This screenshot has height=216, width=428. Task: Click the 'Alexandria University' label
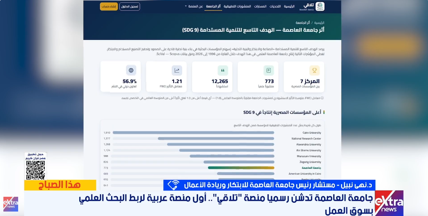[309, 145]
